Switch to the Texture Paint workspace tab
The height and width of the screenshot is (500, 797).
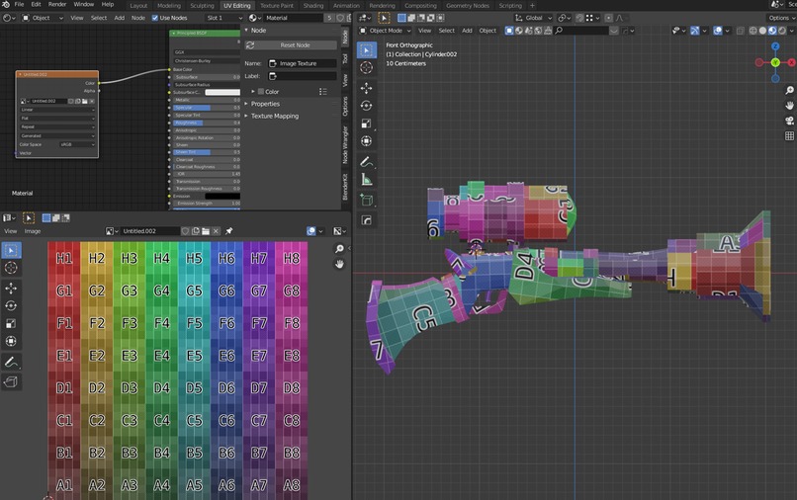tap(277, 6)
